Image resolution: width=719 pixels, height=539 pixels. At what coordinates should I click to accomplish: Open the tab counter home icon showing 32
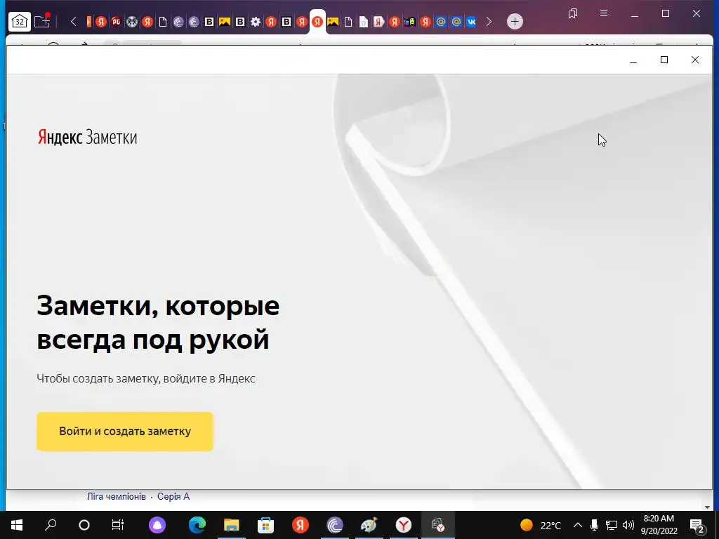pyautogui.click(x=19, y=21)
